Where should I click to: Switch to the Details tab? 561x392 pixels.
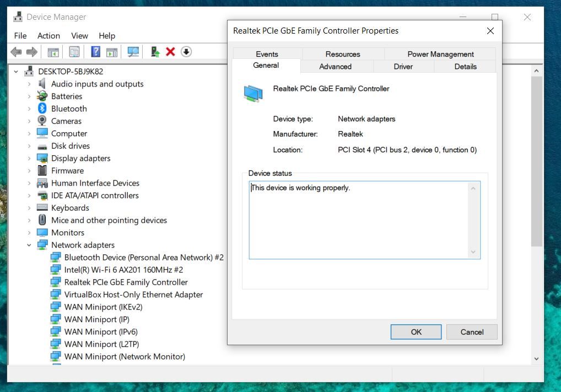tap(466, 67)
